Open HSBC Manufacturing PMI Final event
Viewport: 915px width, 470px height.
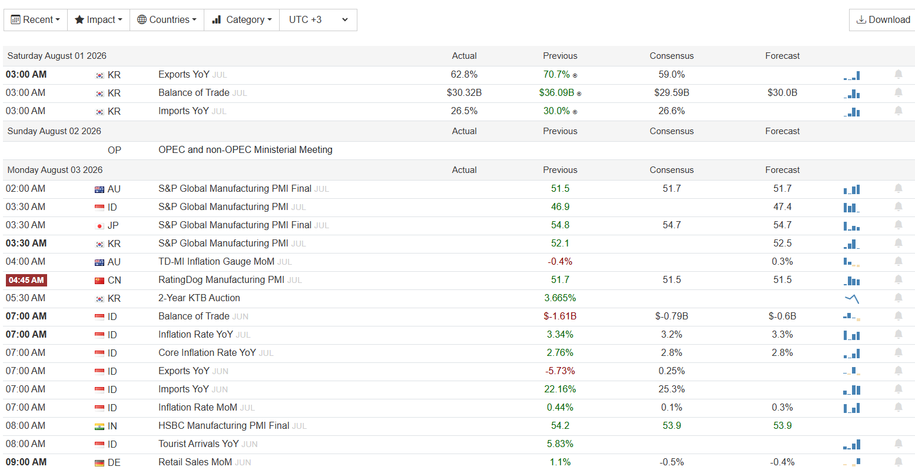coord(224,425)
